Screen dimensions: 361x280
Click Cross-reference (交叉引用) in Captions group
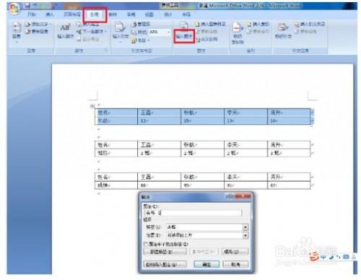207,39
